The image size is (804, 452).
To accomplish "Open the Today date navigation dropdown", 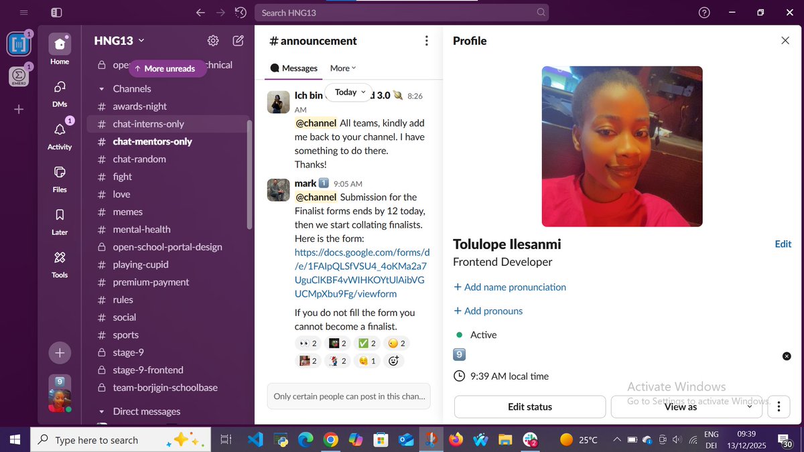I will [348, 92].
